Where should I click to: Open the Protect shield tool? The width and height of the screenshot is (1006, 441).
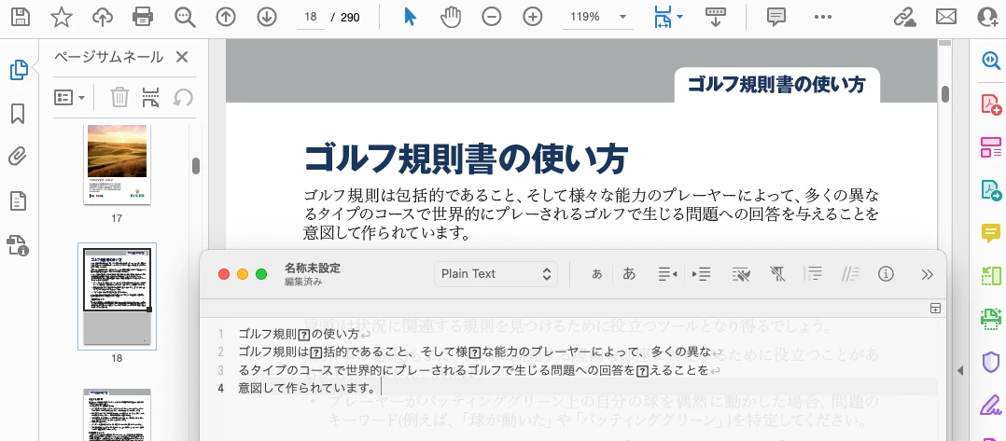(991, 362)
